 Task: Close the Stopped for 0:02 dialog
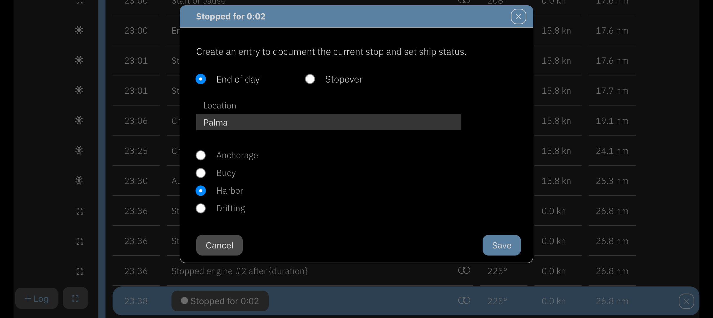coord(518,17)
